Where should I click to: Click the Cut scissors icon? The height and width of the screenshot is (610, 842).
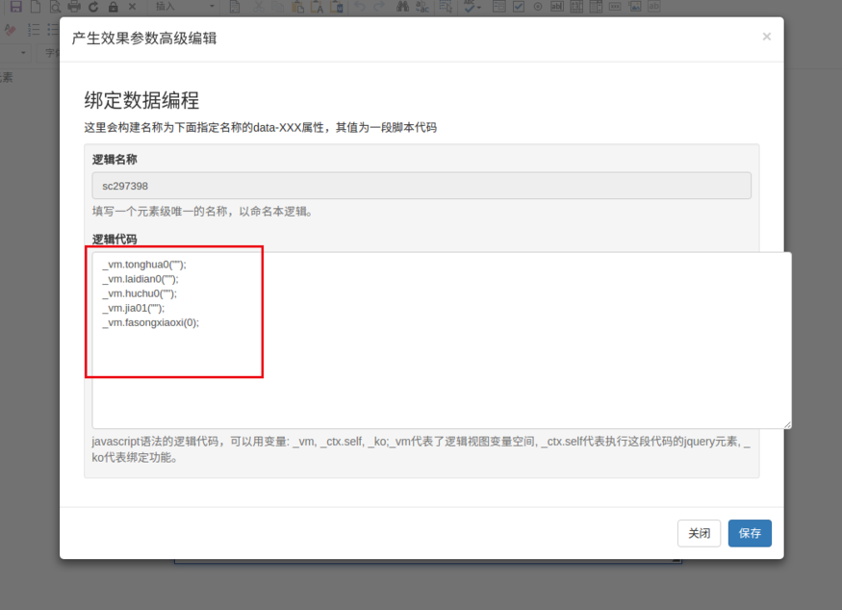coord(258,7)
